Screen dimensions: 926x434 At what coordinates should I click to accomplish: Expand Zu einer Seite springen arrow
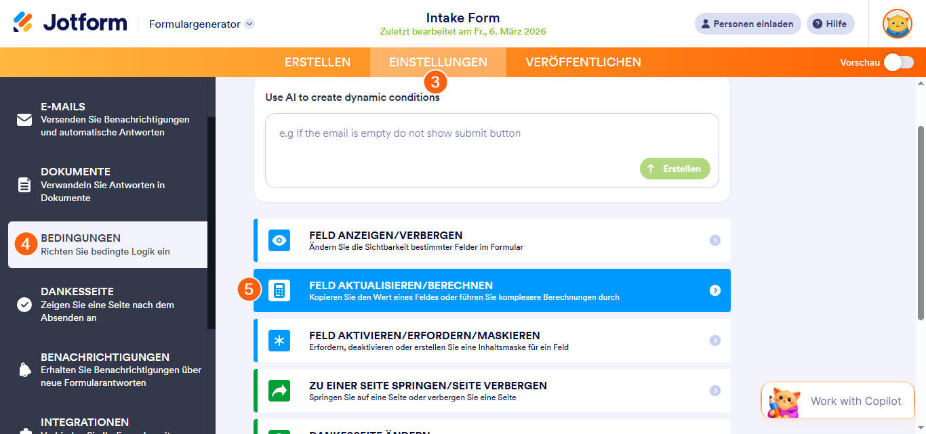(714, 391)
